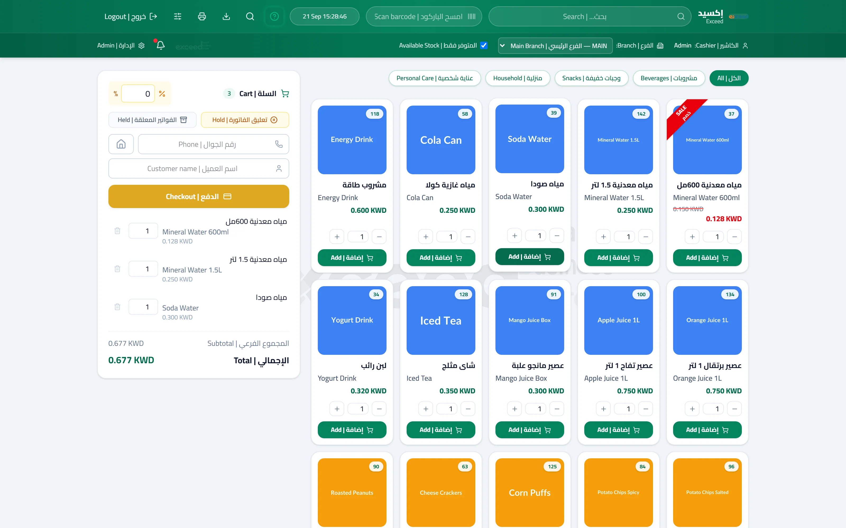Screen dimensions: 846x528
Task: Add Apple Juice 1L to cart
Action: pos(618,430)
